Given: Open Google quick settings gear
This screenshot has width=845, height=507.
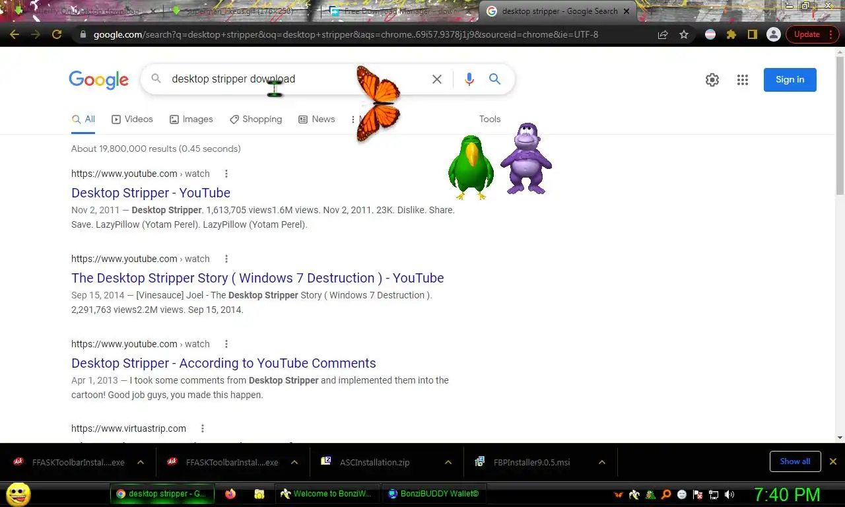Looking at the screenshot, I should (x=712, y=80).
